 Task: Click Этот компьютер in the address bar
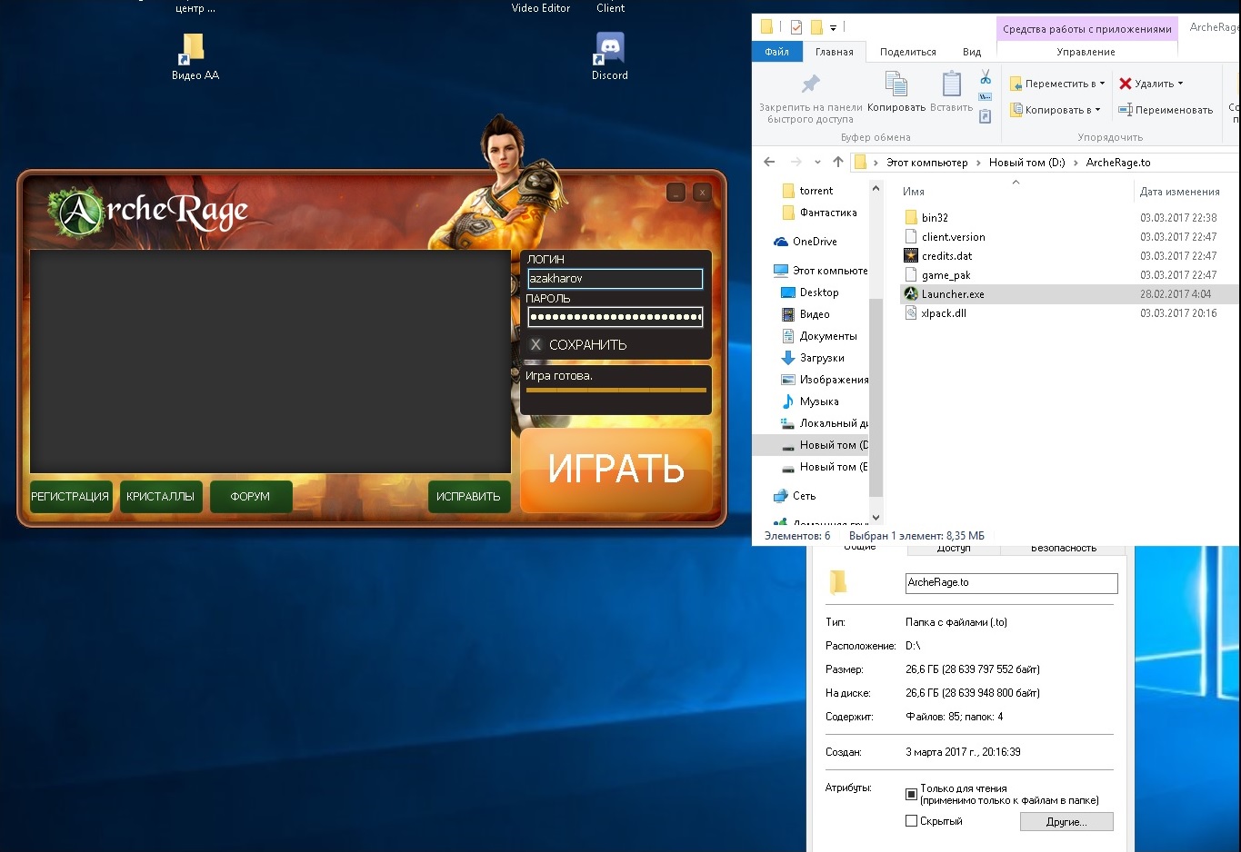[x=926, y=163]
